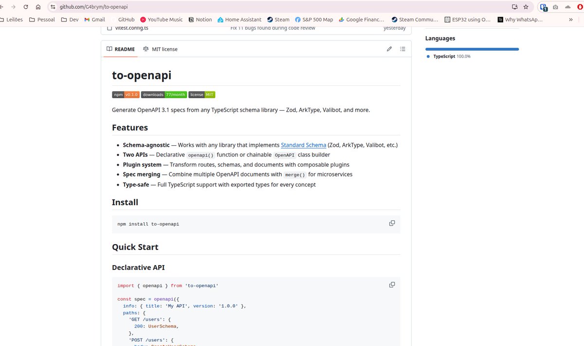The width and height of the screenshot is (584, 346).
Task: Click the Install section heading
Action: 125,202
